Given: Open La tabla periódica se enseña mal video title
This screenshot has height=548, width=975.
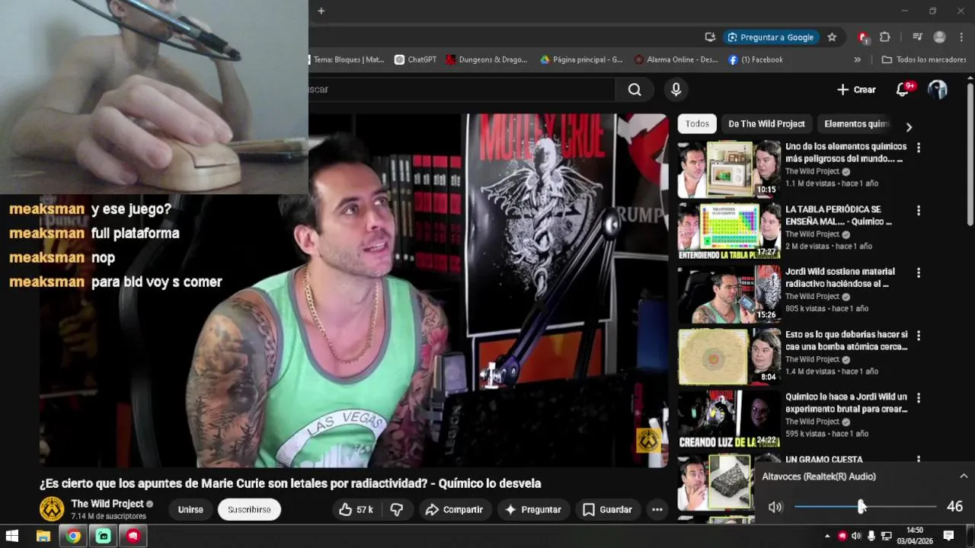Looking at the screenshot, I should (x=838, y=215).
